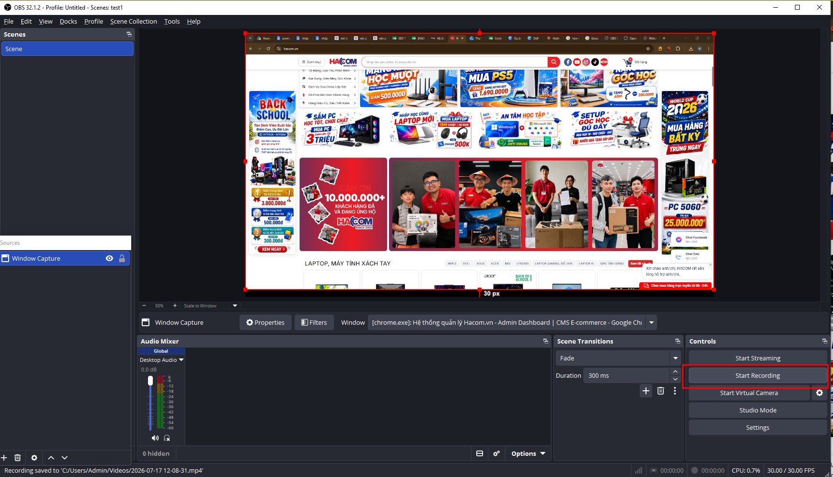Remove the selected source with trash icon
Screen dimensions: 833x477
(x=17, y=458)
